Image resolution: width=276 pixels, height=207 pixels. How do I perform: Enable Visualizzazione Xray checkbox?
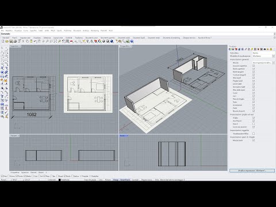(x=254, y=133)
